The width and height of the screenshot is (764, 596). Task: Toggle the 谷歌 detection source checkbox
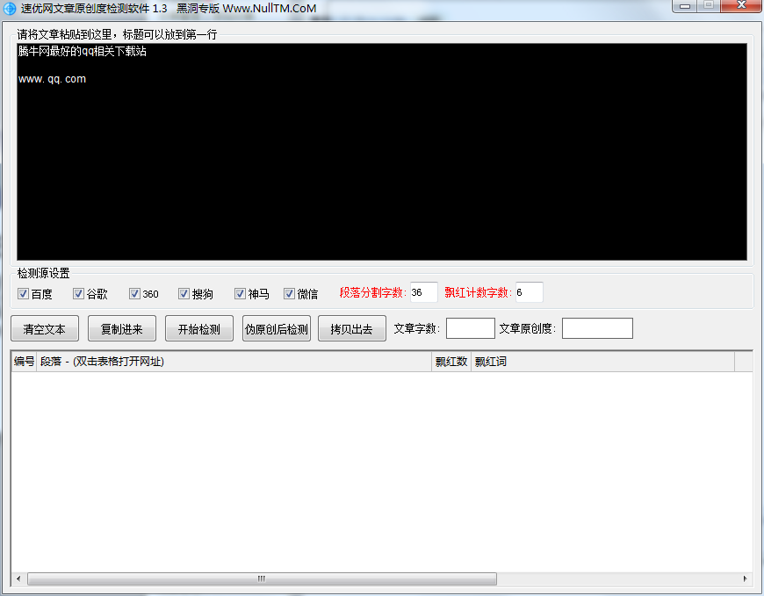78,294
